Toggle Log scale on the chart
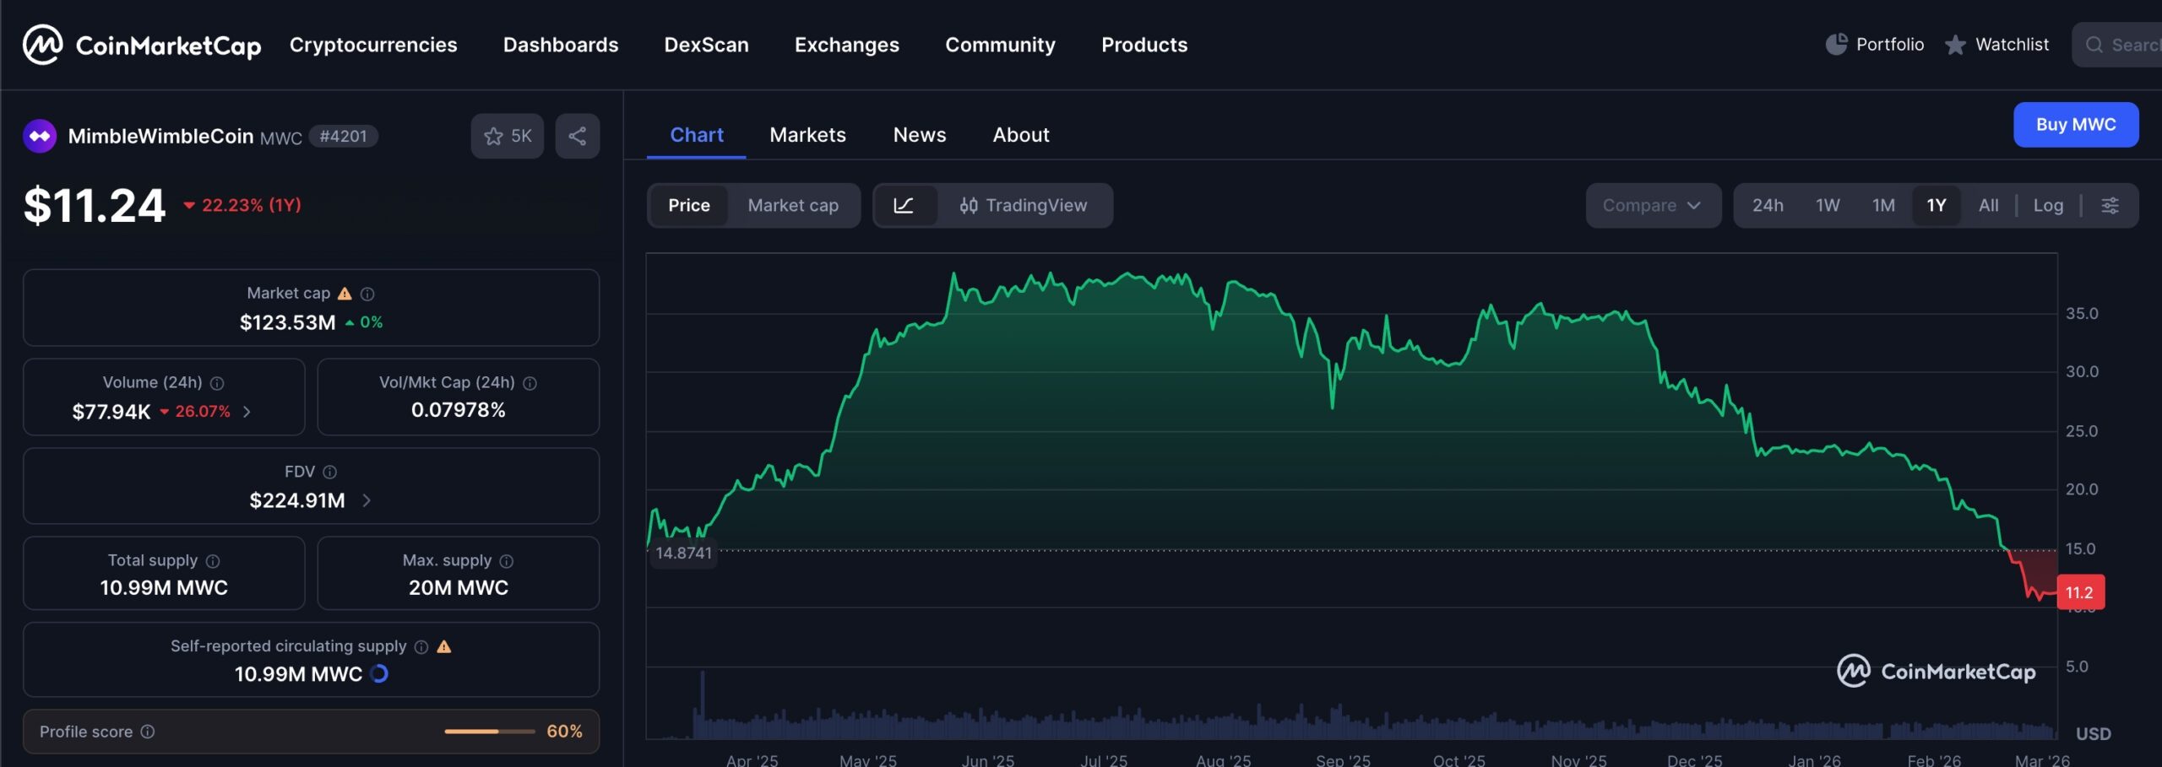 point(2048,205)
